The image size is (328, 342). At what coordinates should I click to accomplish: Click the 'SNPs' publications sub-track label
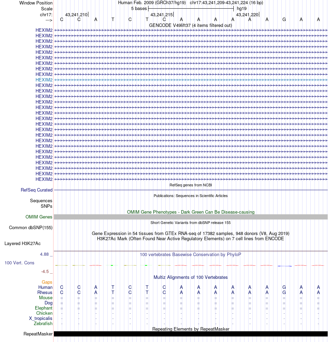(47, 206)
